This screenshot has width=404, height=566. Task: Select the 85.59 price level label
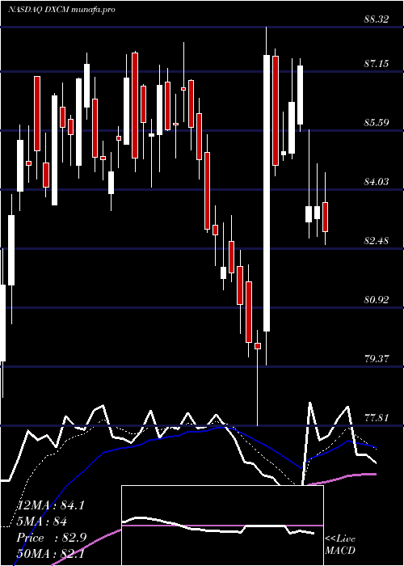pyautogui.click(x=377, y=123)
